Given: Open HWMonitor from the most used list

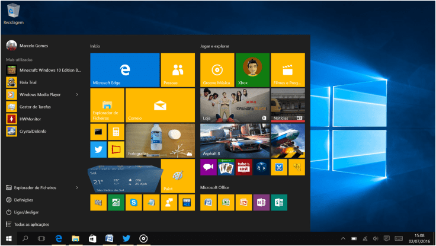Looking at the screenshot, I should click(30, 119).
